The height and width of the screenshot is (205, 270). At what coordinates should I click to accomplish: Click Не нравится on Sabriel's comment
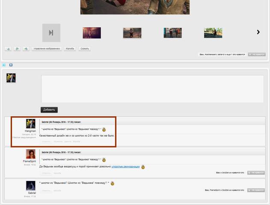click(256, 190)
